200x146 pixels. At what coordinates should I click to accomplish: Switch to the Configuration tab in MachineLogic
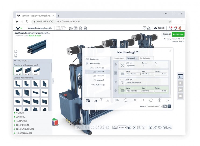(119, 58)
